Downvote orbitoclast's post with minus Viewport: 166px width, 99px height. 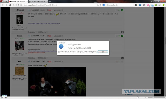116,10
